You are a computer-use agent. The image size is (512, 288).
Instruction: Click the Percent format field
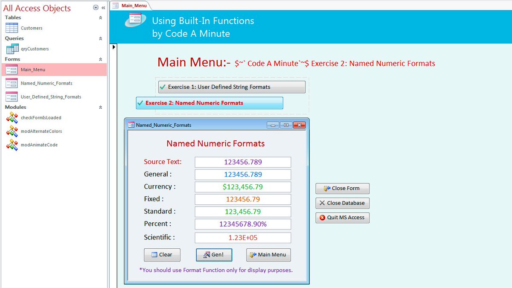click(x=243, y=224)
